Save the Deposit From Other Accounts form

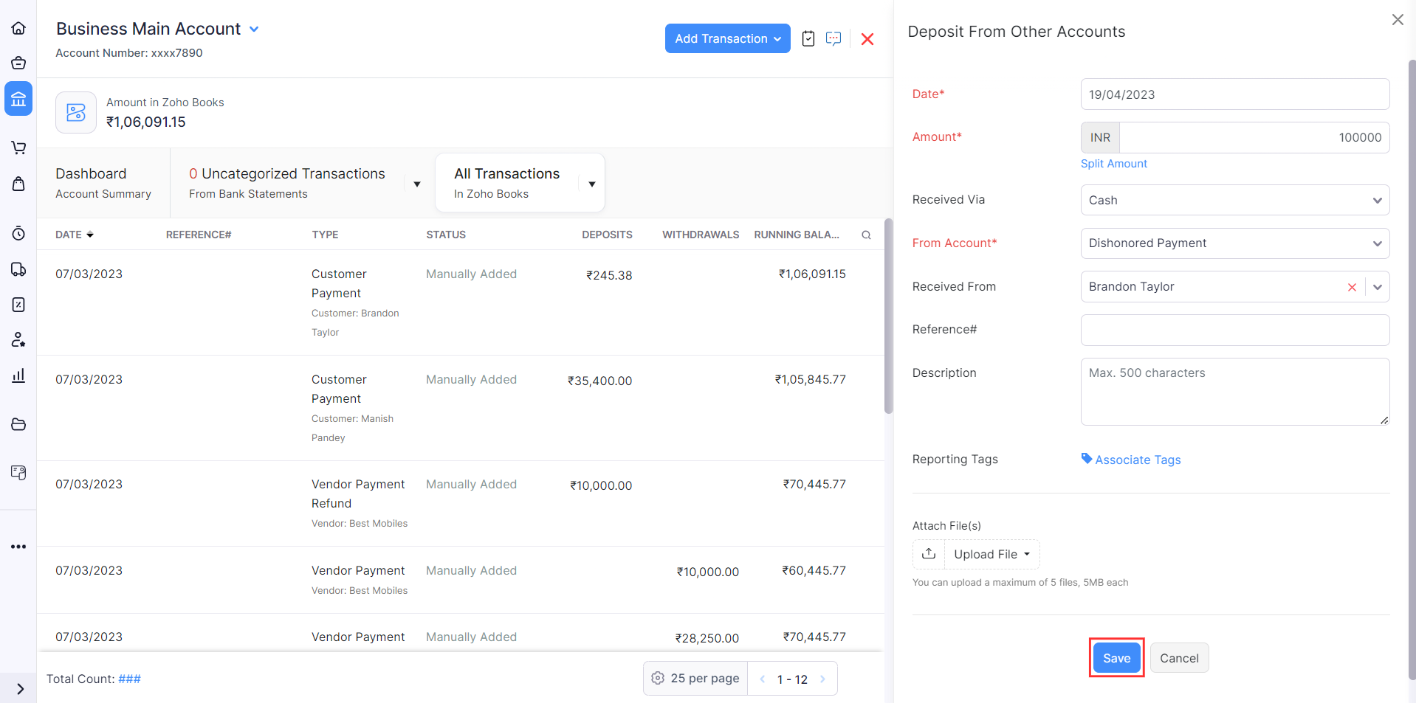point(1116,657)
